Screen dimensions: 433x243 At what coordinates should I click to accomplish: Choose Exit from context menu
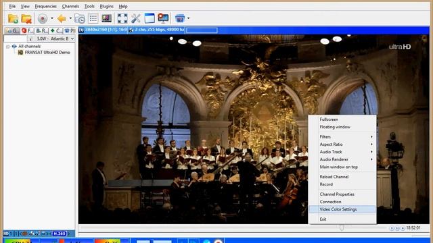(x=342, y=219)
